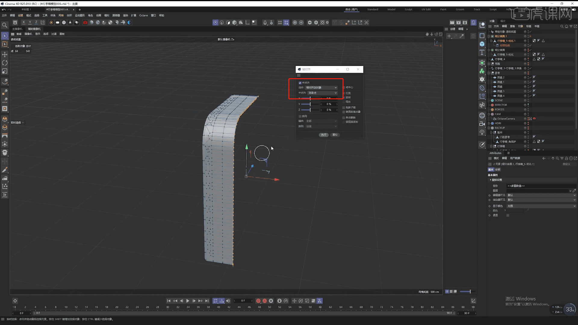Open the 动作 dropdown in axis dialog
Image resolution: width=578 pixels, height=325 pixels.
pyautogui.click(x=321, y=88)
